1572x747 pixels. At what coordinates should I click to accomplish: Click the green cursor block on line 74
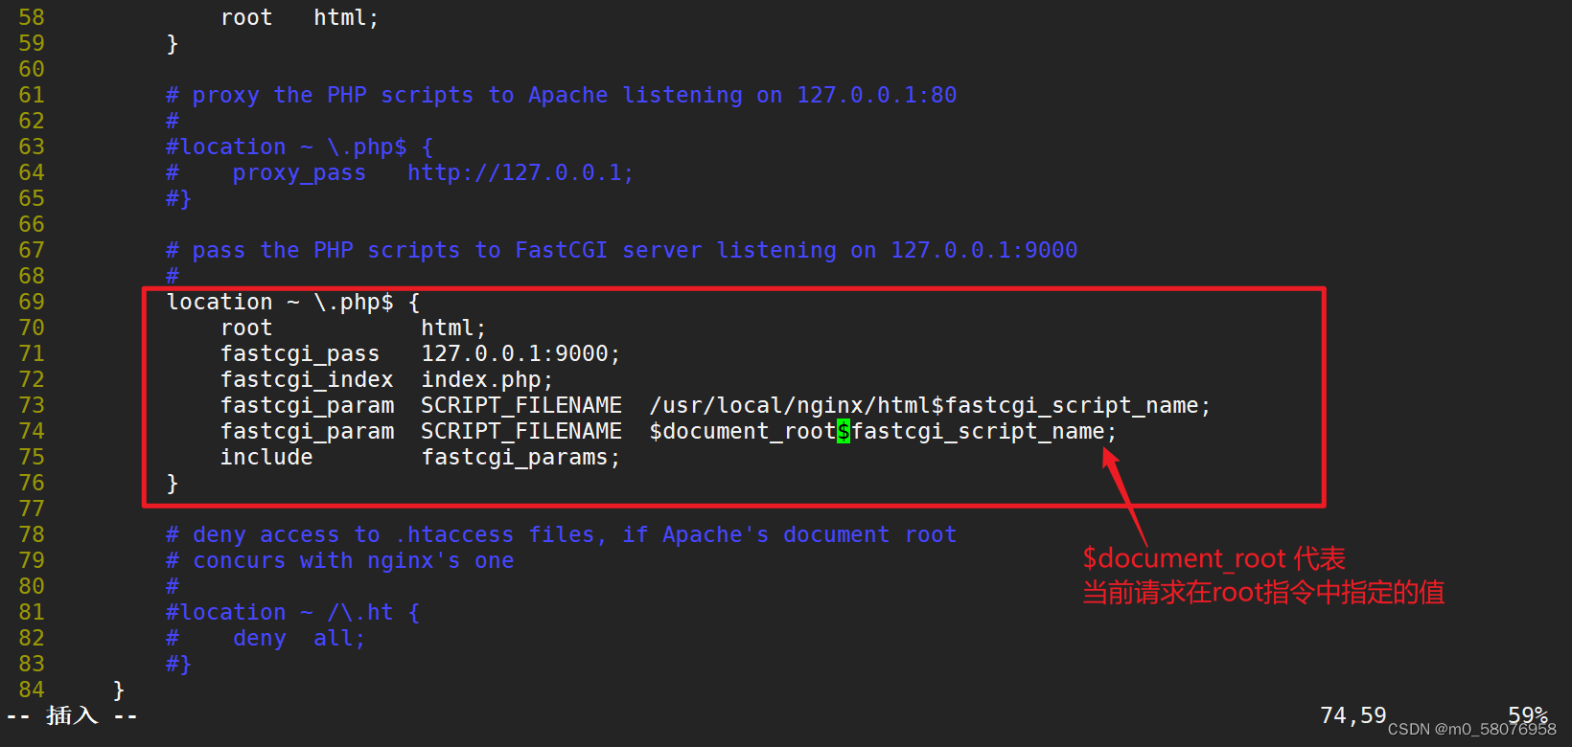tap(844, 431)
